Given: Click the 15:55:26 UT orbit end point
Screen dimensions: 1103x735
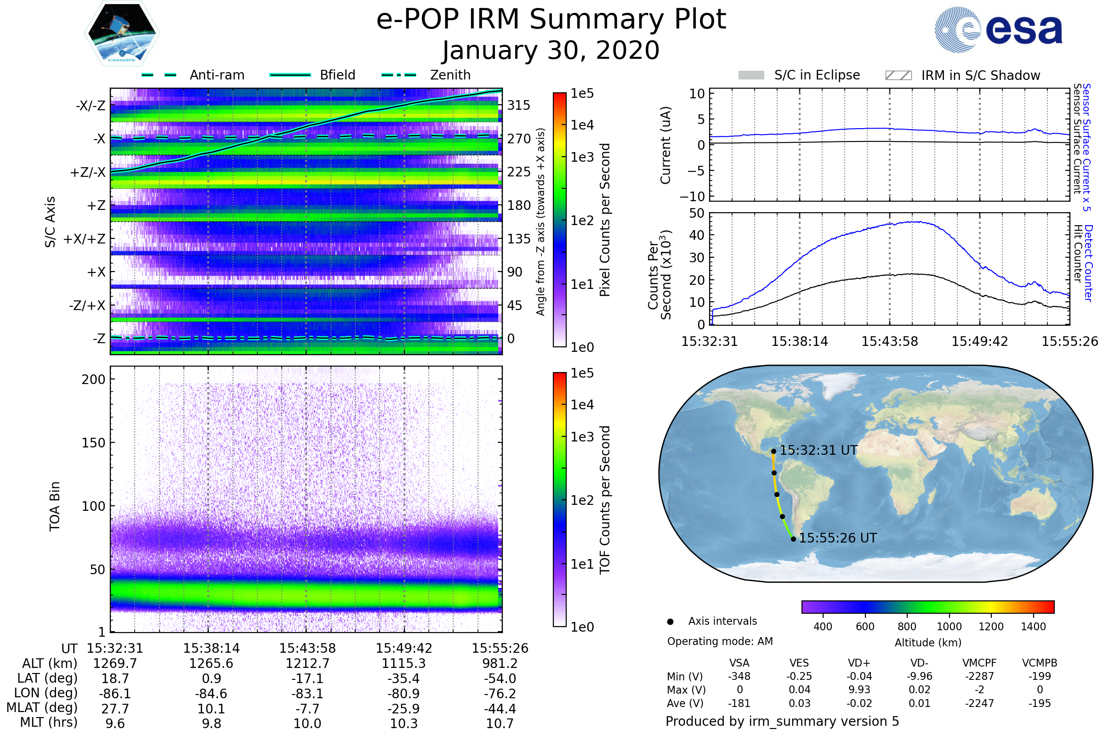Looking at the screenshot, I should pyautogui.click(x=793, y=539).
